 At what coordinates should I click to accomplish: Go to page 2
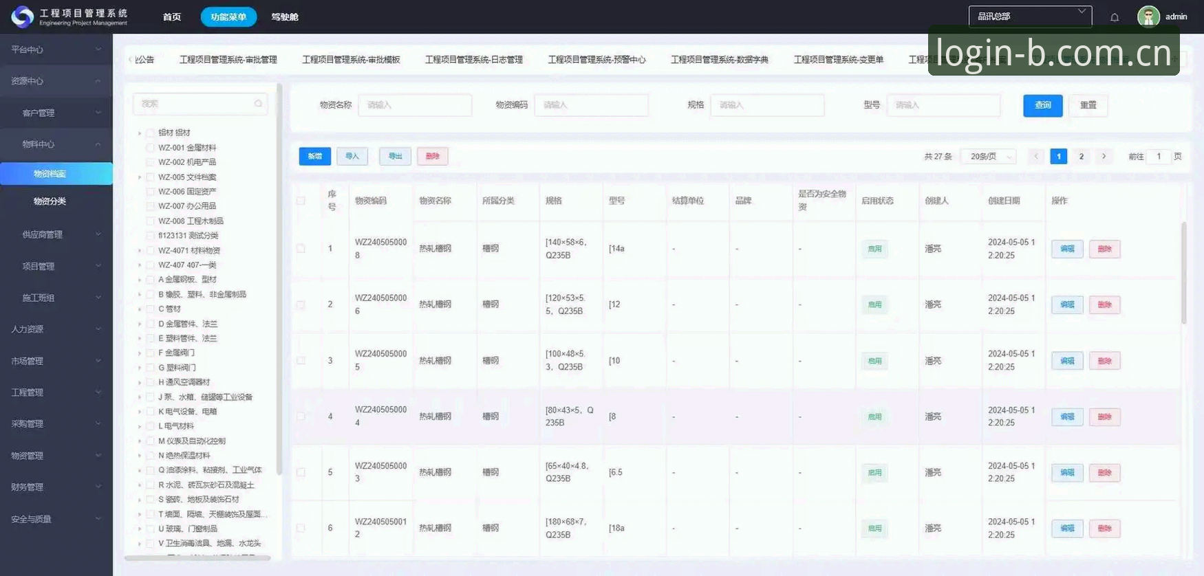coord(1082,157)
